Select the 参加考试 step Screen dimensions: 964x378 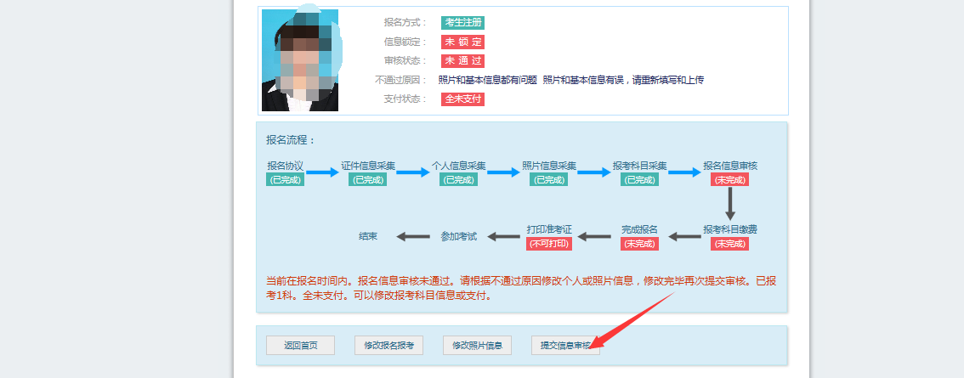click(x=458, y=236)
